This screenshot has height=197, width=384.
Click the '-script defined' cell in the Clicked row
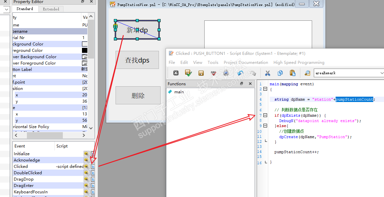pyautogui.click(x=70, y=167)
